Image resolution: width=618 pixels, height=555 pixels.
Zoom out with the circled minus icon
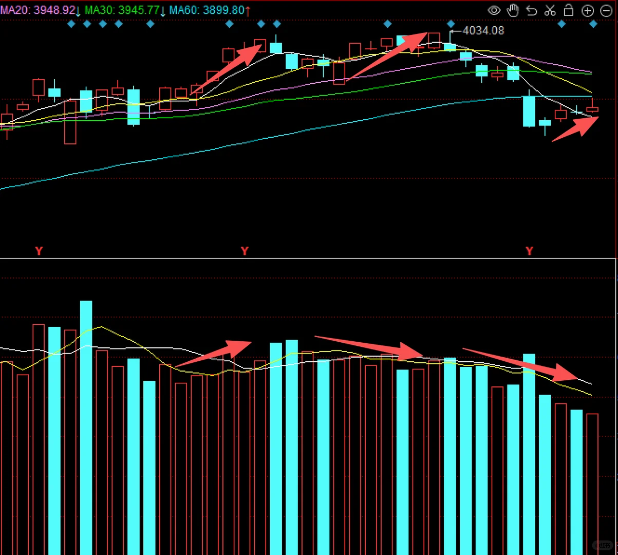pyautogui.click(x=606, y=10)
